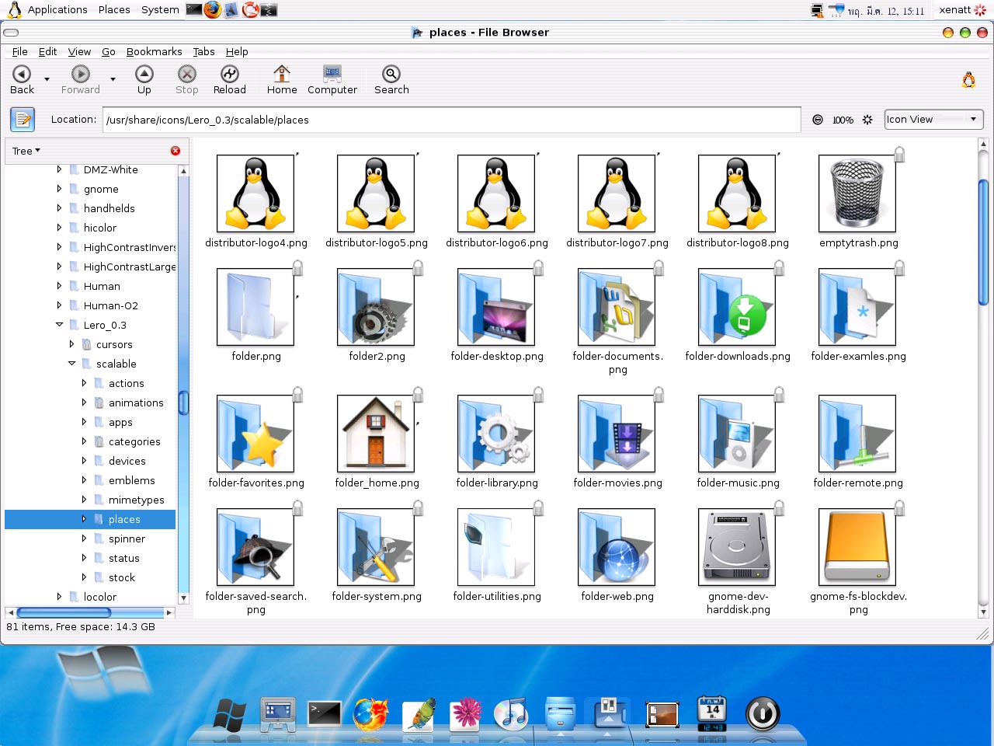This screenshot has width=994, height=746.
Task: Select emptytrash.png trash can icon
Action: coord(857,193)
